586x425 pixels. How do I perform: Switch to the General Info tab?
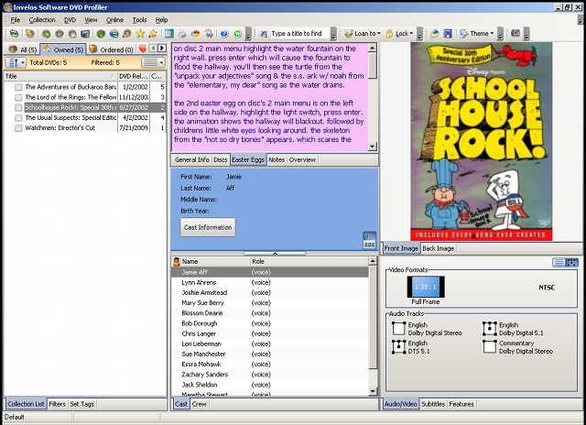coord(191,159)
